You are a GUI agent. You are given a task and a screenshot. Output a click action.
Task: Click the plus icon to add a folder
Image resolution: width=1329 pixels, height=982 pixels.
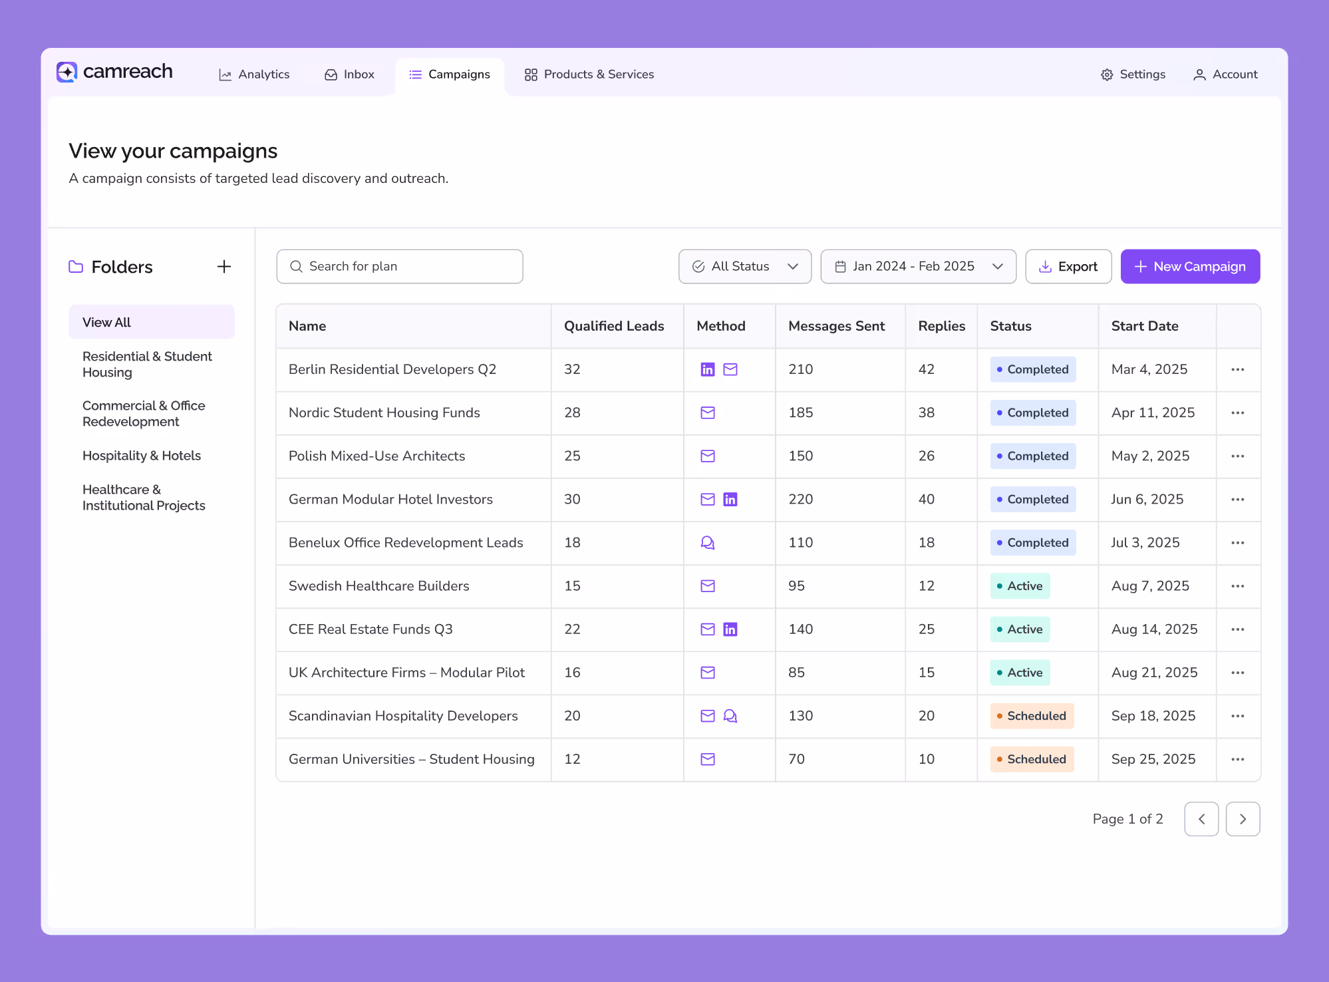coord(224,267)
